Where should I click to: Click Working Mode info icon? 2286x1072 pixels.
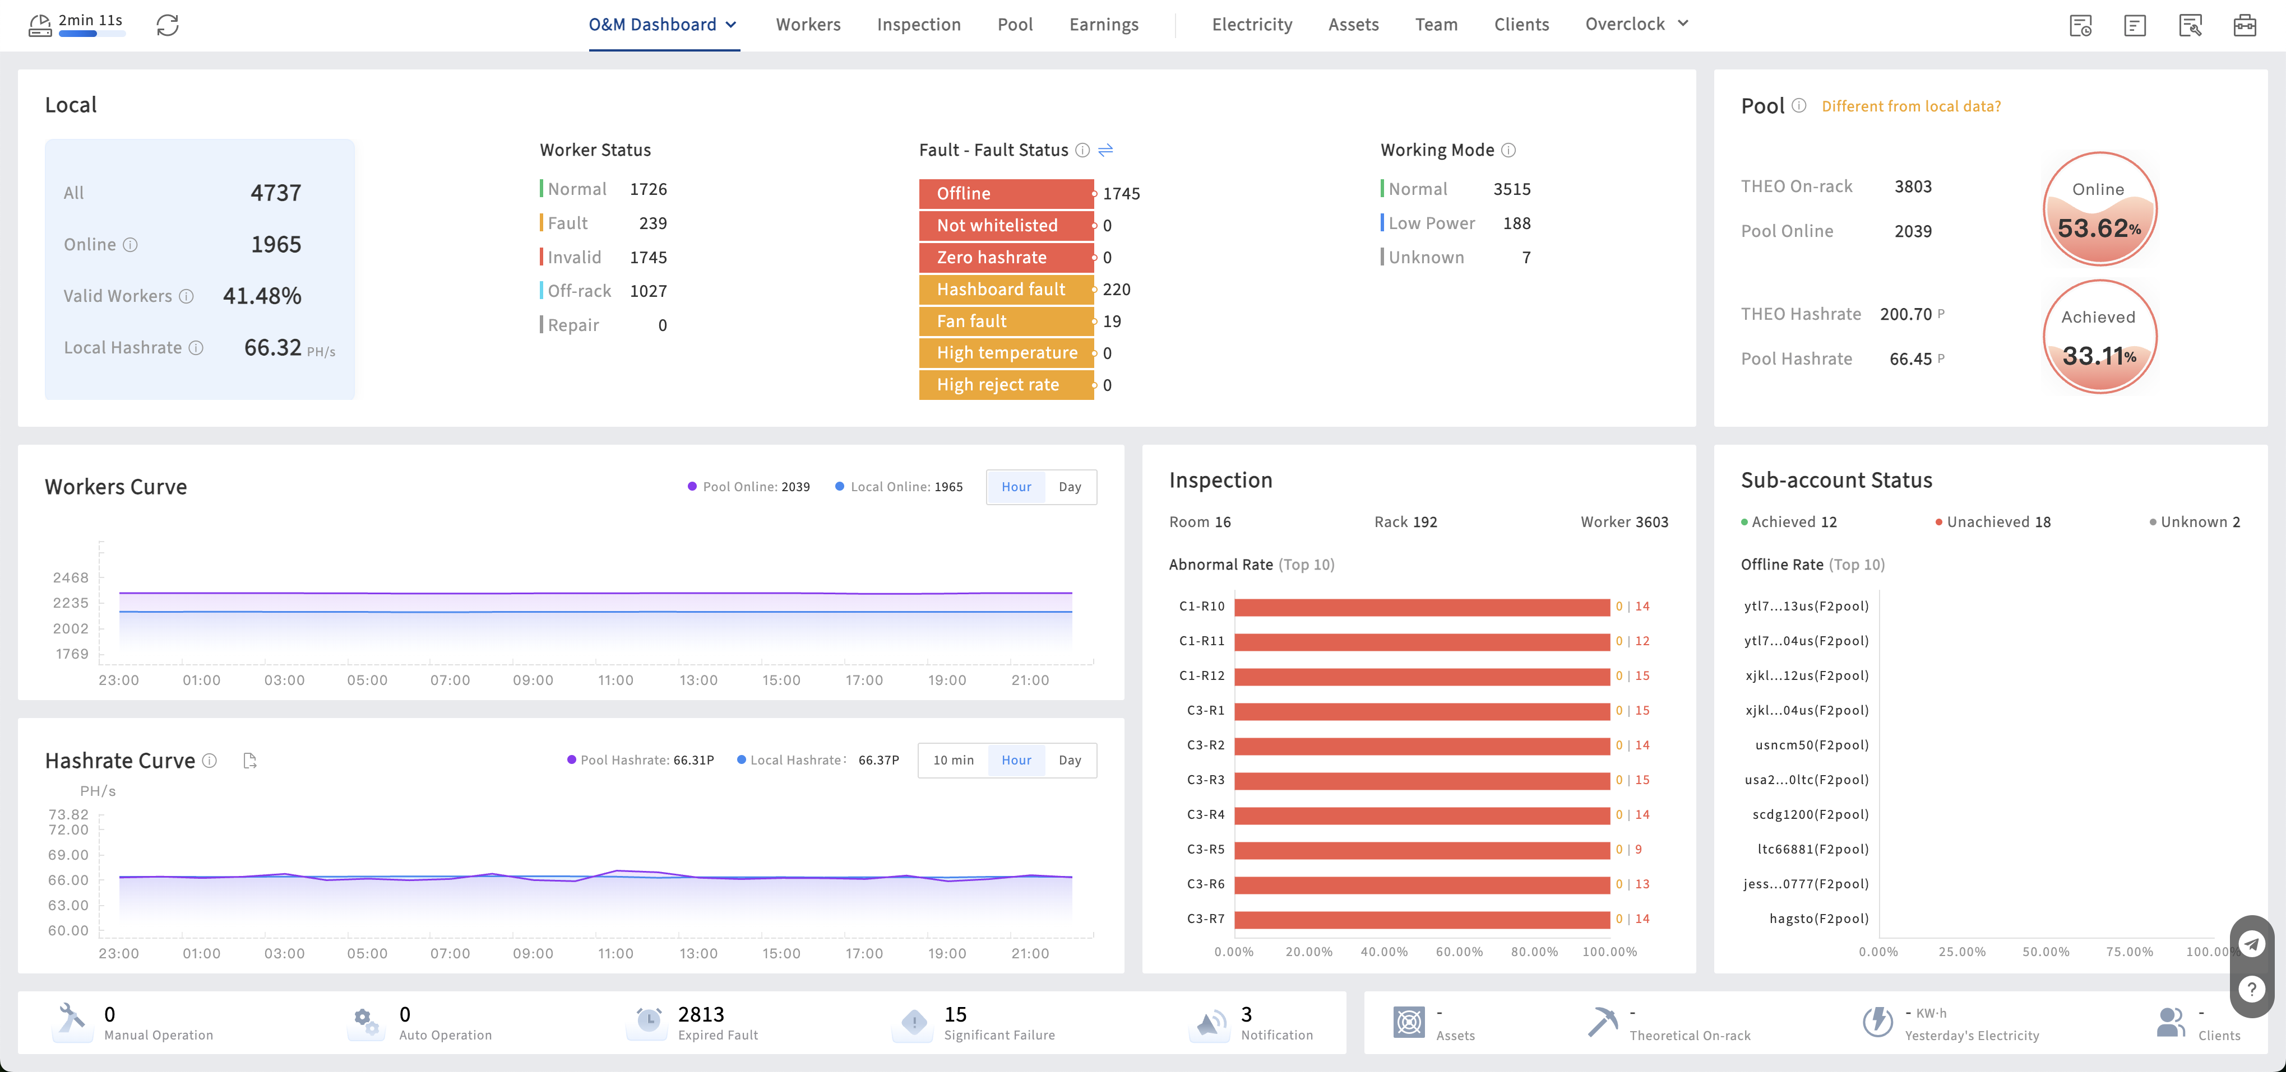[x=1508, y=150]
